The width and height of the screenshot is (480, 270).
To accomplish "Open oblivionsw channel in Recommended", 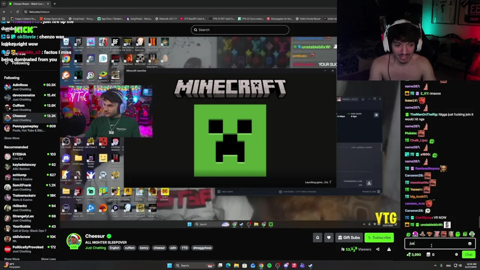I will (x=30, y=238).
